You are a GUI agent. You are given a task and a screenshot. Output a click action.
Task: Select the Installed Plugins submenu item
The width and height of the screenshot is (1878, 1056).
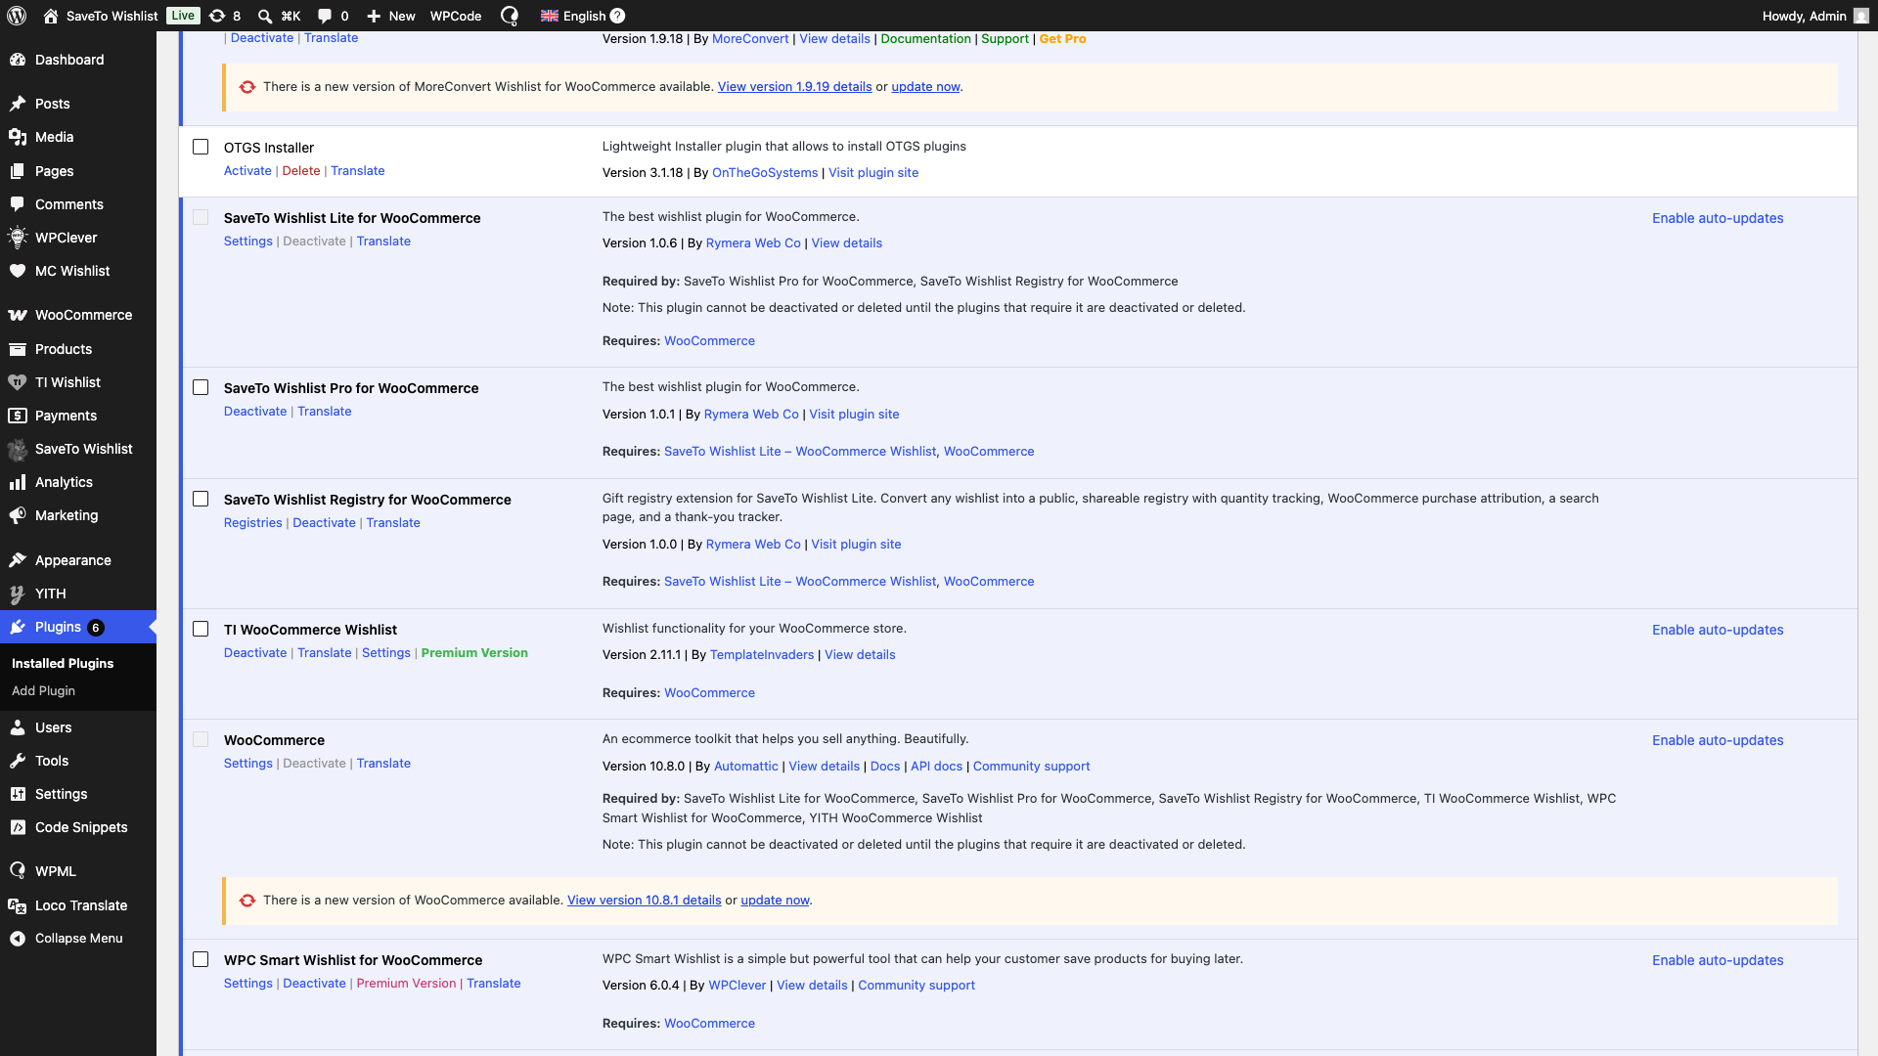click(x=63, y=663)
